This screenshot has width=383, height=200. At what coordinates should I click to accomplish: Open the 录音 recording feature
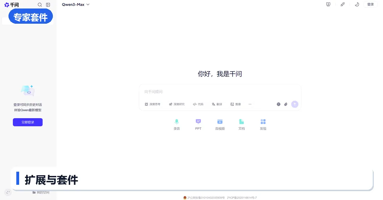(177, 124)
